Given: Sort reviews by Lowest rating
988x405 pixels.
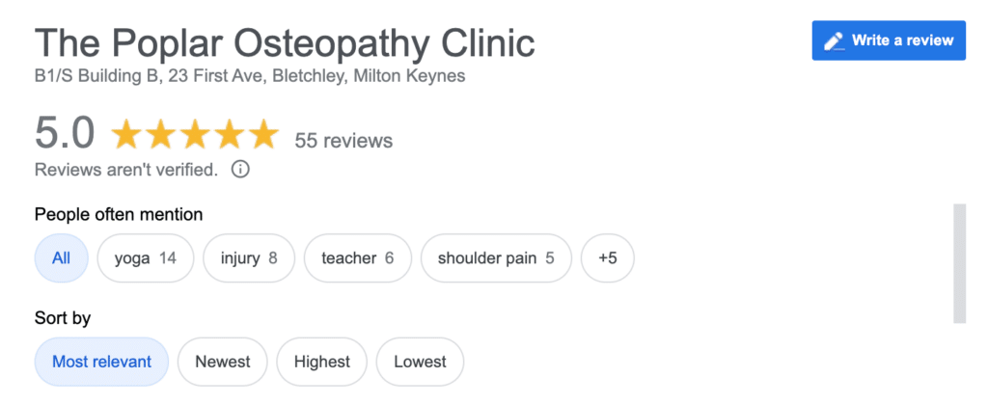Looking at the screenshot, I should click(420, 362).
